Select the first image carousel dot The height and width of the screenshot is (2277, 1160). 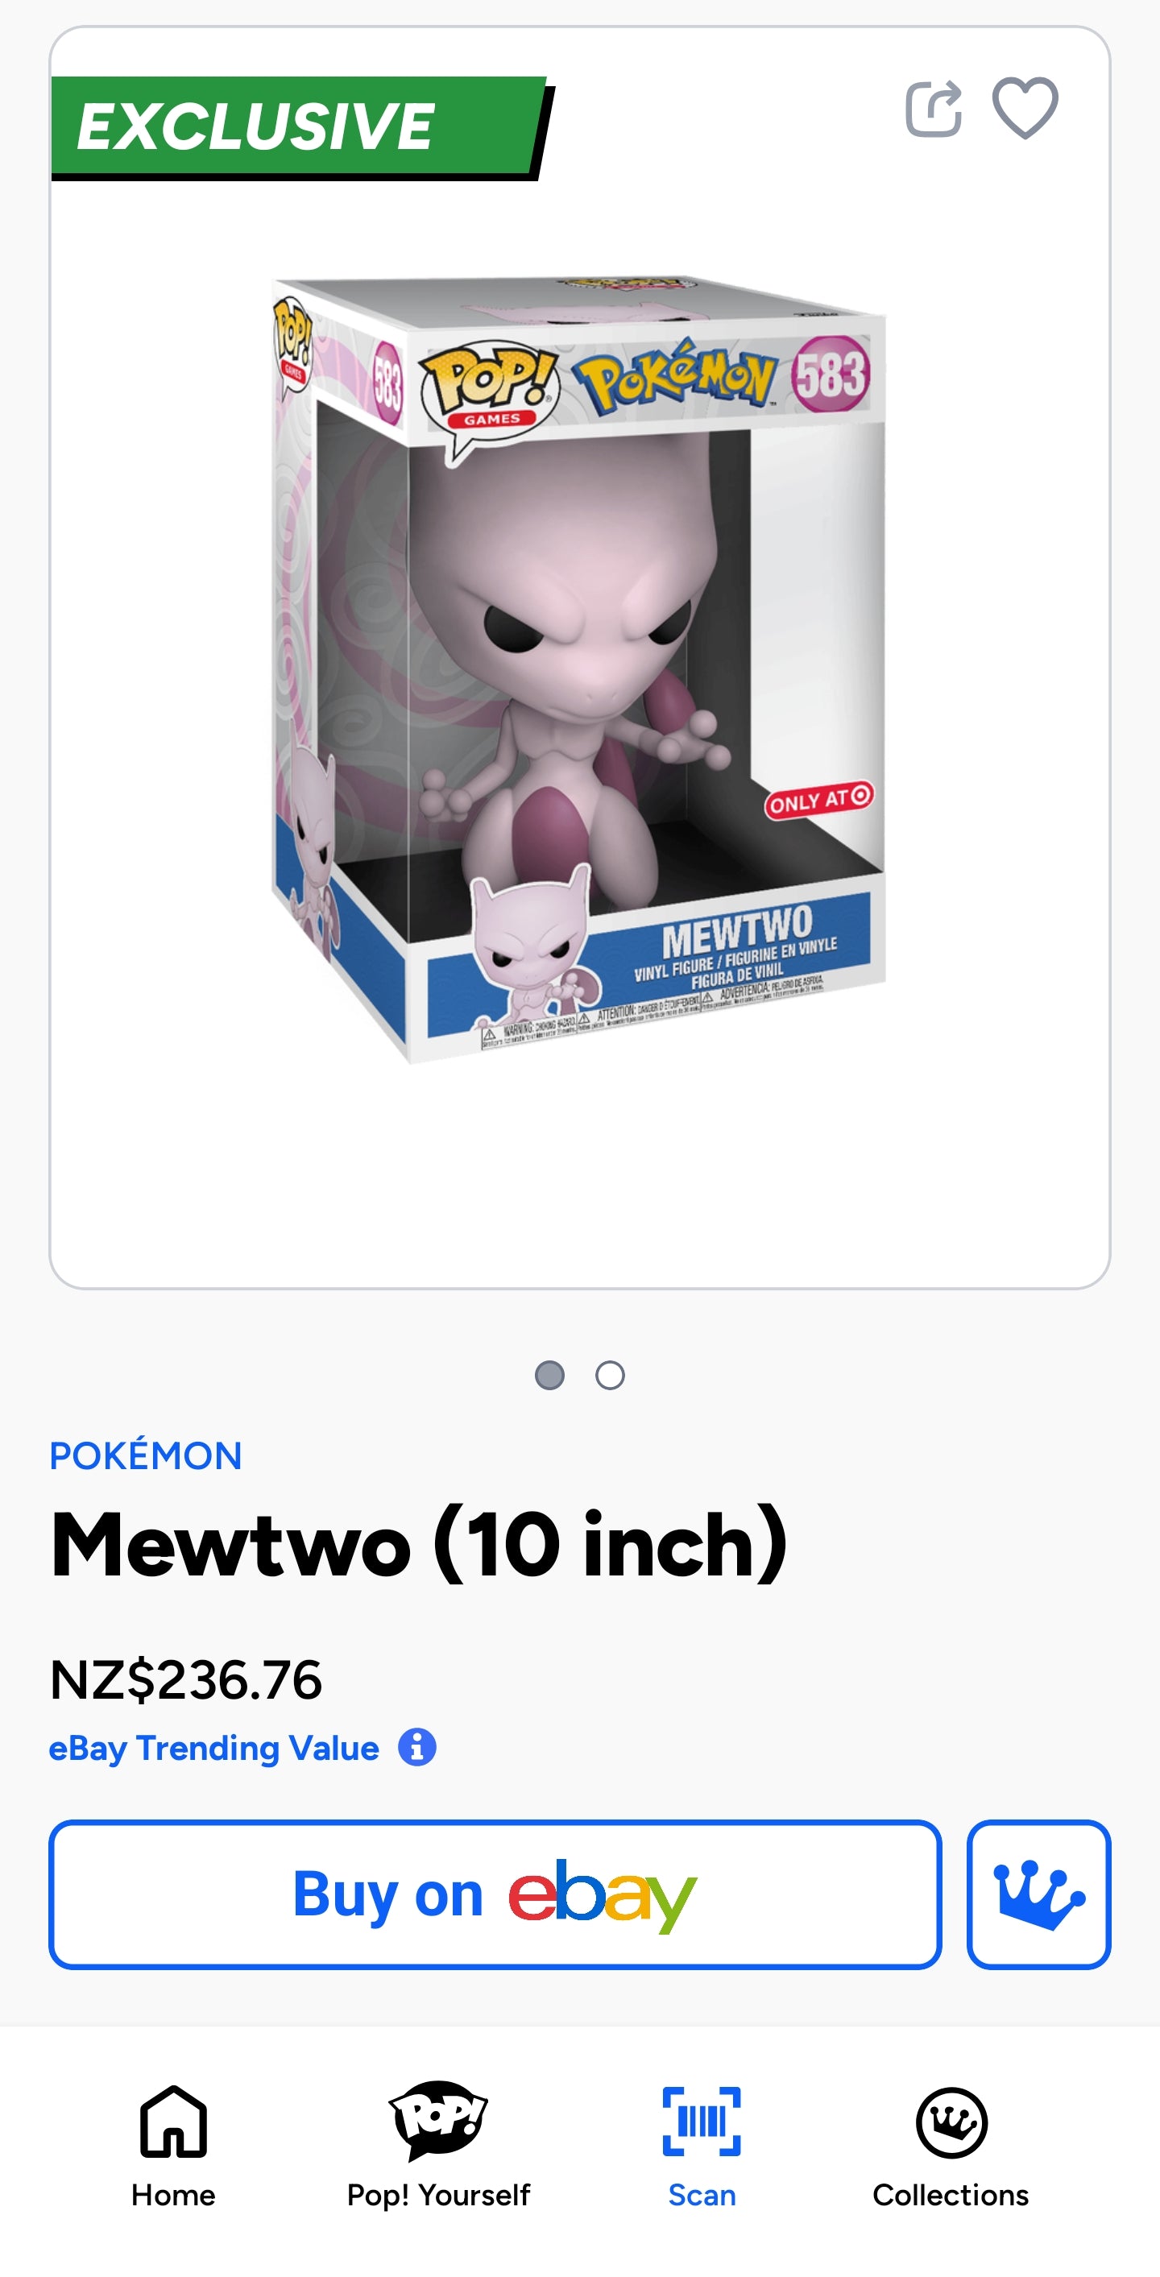pyautogui.click(x=550, y=1376)
